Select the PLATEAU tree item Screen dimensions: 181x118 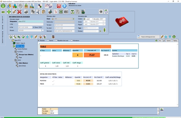click(20, 52)
